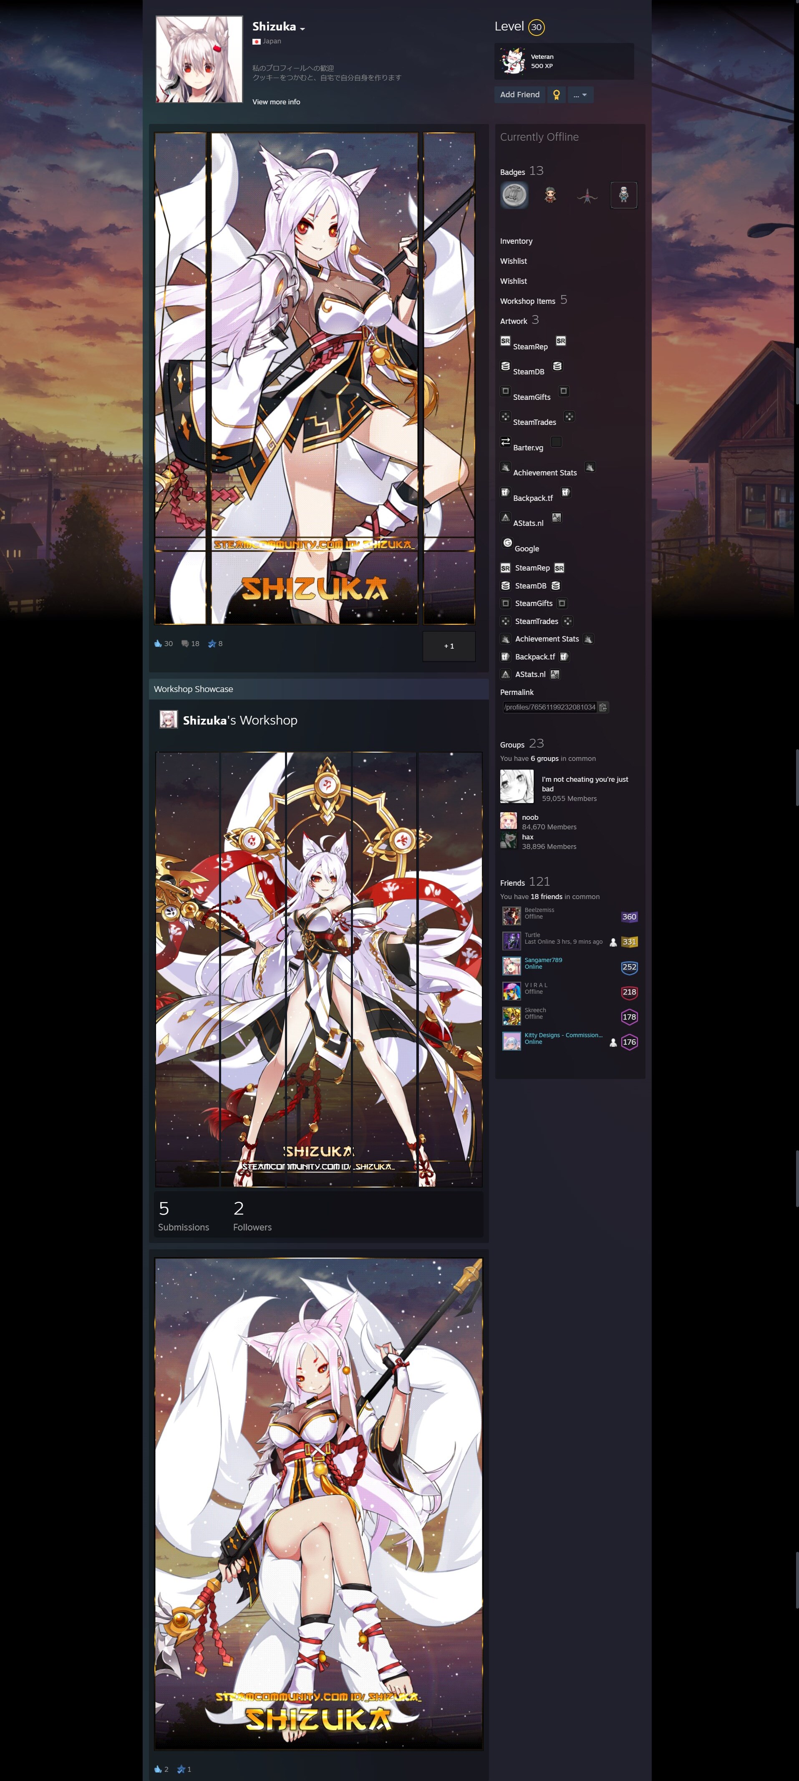Click the '18 friends' in common link
The height and width of the screenshot is (1781, 799).
[547, 897]
